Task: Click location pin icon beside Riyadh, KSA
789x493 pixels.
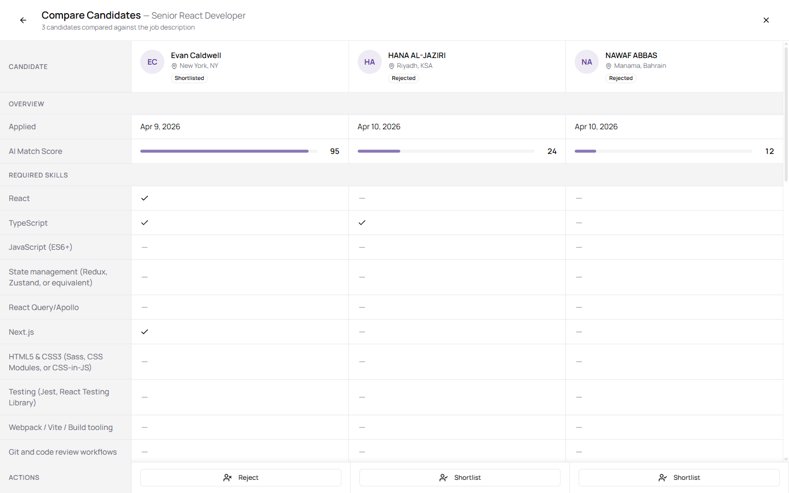Action: [391, 66]
